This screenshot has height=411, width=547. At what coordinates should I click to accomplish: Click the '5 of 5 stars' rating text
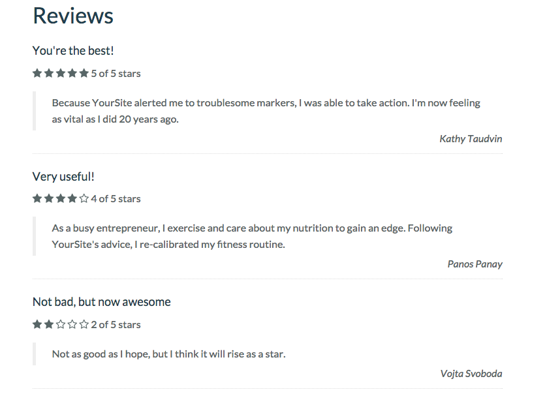pyautogui.click(x=116, y=74)
